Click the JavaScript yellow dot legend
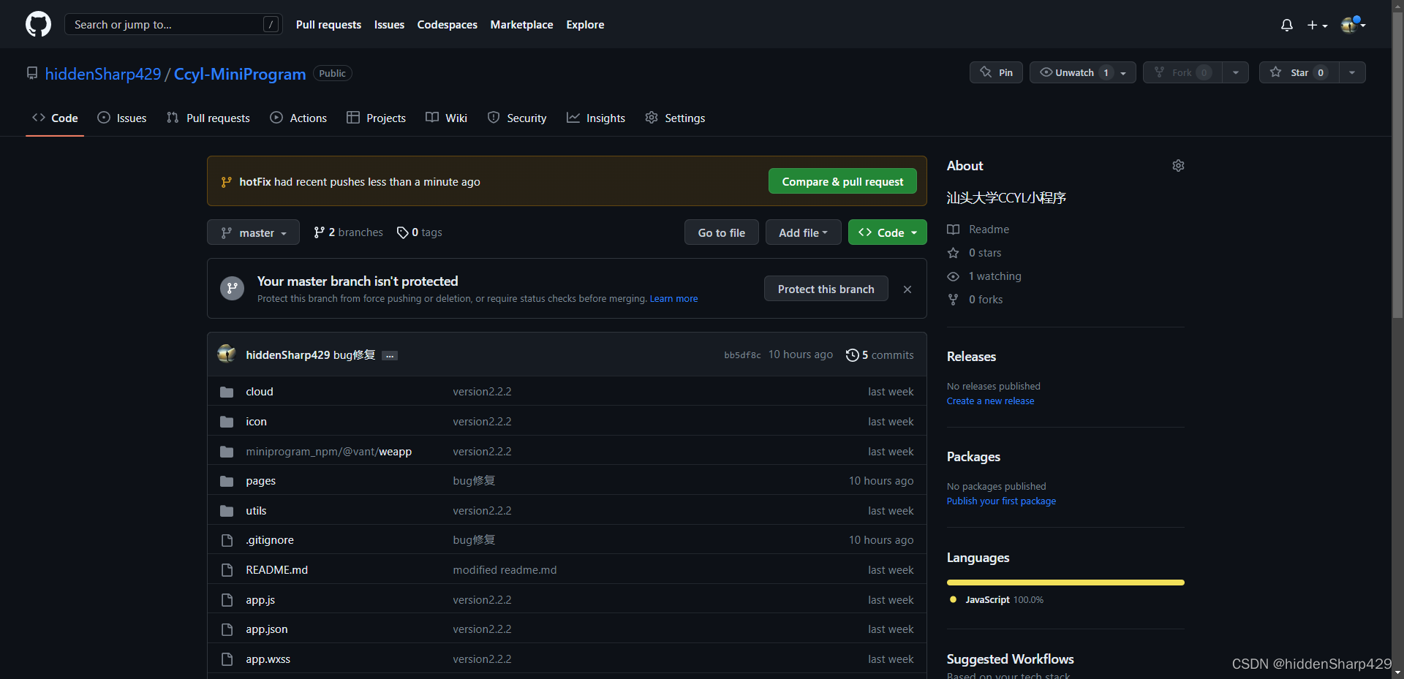Image resolution: width=1404 pixels, height=679 pixels. tap(953, 599)
